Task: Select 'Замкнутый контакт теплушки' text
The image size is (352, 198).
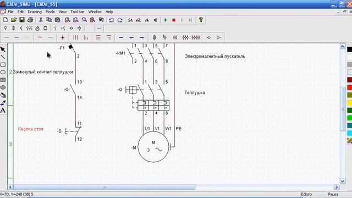Action: (x=43, y=72)
